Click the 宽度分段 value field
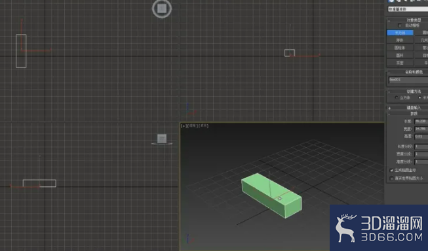Screen dimensions: 428x251 coord(421,154)
